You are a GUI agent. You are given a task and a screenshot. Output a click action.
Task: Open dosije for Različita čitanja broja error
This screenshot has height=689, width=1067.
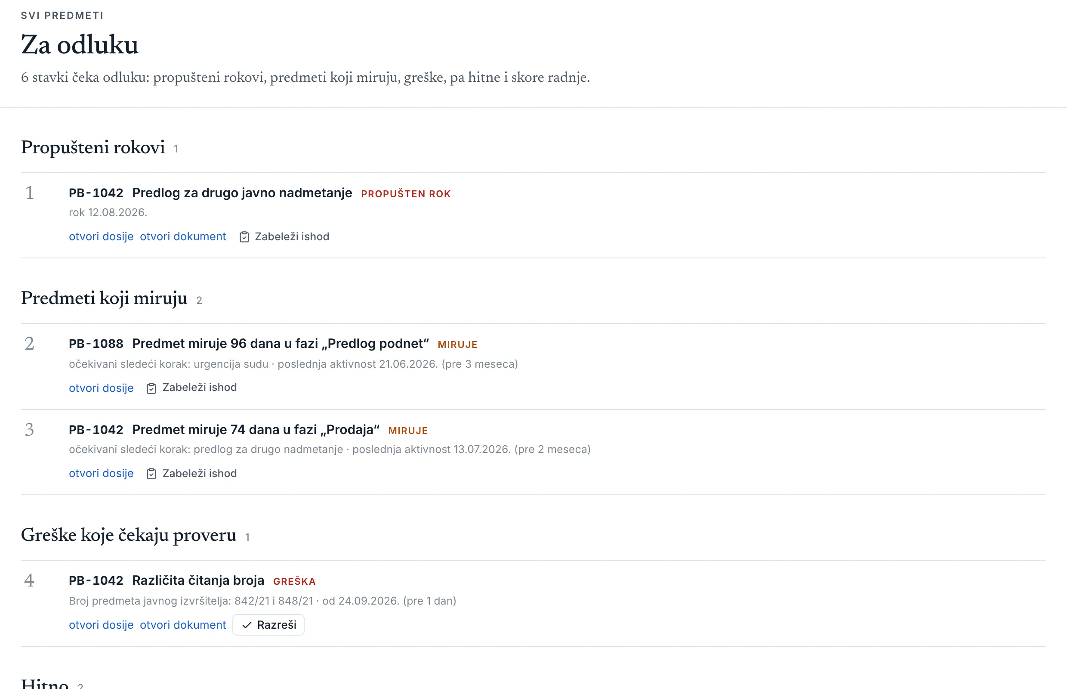pyautogui.click(x=101, y=625)
